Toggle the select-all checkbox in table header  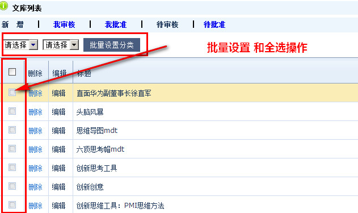pyautogui.click(x=12, y=72)
